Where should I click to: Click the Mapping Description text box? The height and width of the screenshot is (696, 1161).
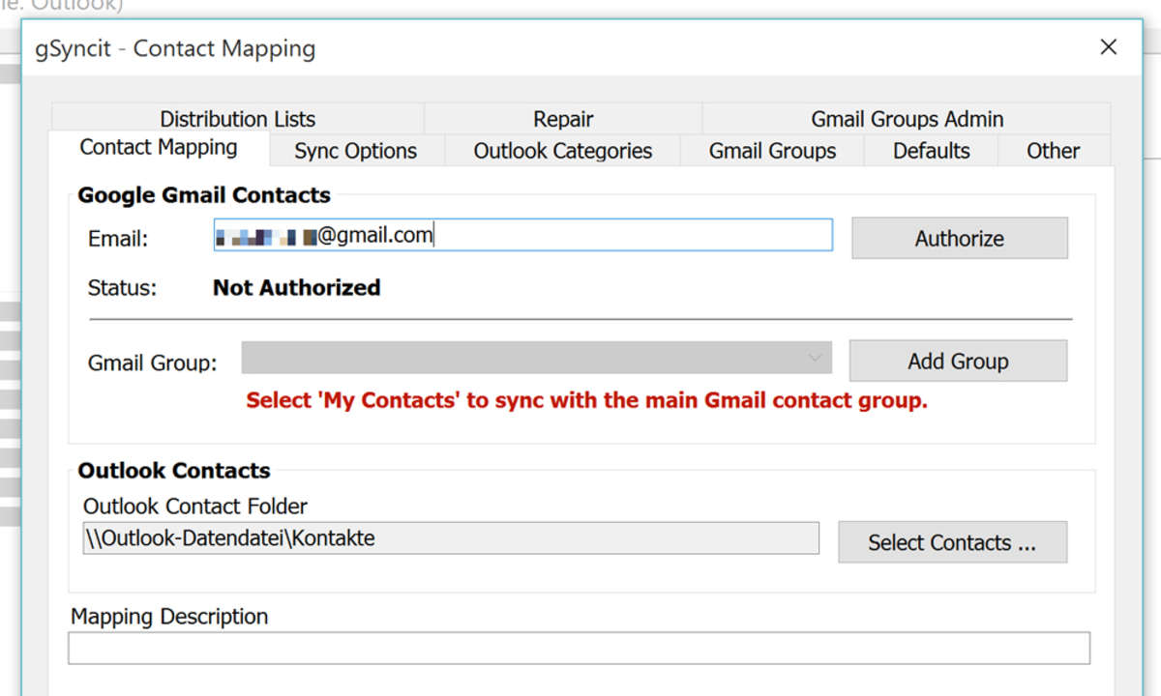tap(579, 648)
